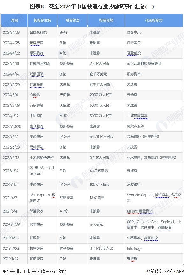Viewport: 184px width, 278px height.
Task: Select the J&T Express 极兔速递 cell
Action: [42, 198]
